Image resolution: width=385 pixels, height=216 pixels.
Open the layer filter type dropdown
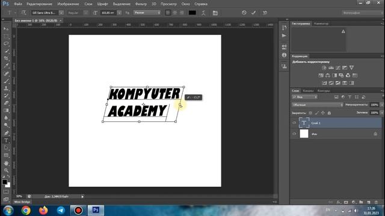click(x=304, y=97)
